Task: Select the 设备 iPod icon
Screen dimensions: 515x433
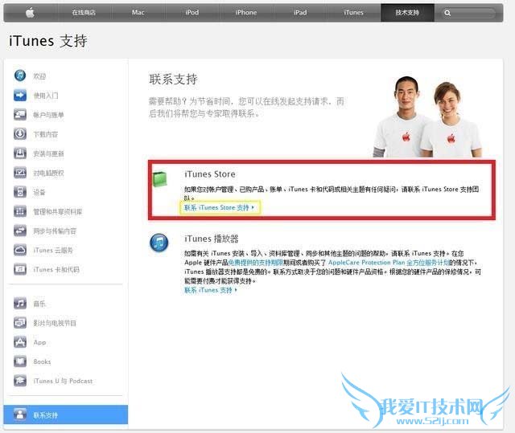Action: 20,192
